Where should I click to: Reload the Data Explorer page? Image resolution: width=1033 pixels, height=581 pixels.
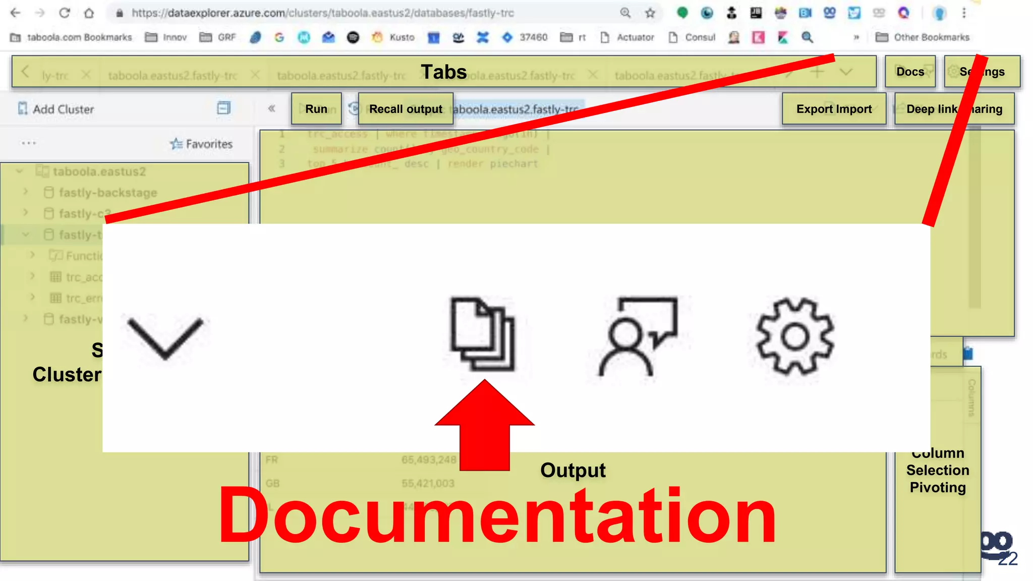[x=65, y=13]
